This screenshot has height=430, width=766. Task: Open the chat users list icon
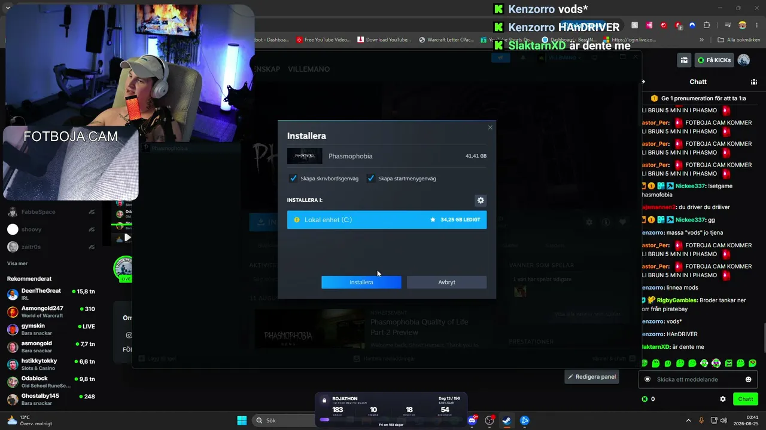tap(754, 82)
